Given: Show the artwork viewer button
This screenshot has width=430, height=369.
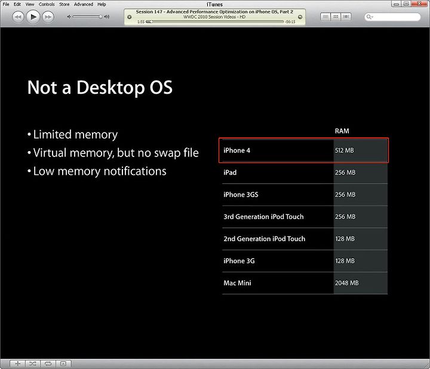Looking at the screenshot, I should click(63, 364).
